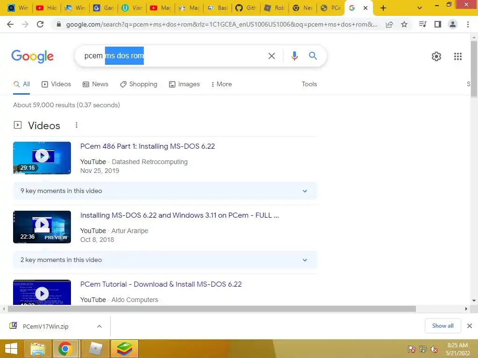Click the horizontal scrollbar thumb
This screenshot has width=478, height=358.
coord(212,309)
